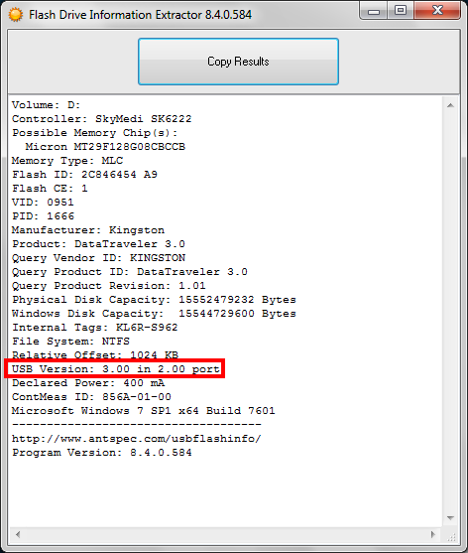Click the horizontal scrollbar left arrow
Viewport: 468px width, 553px height.
pyautogui.click(x=18, y=535)
